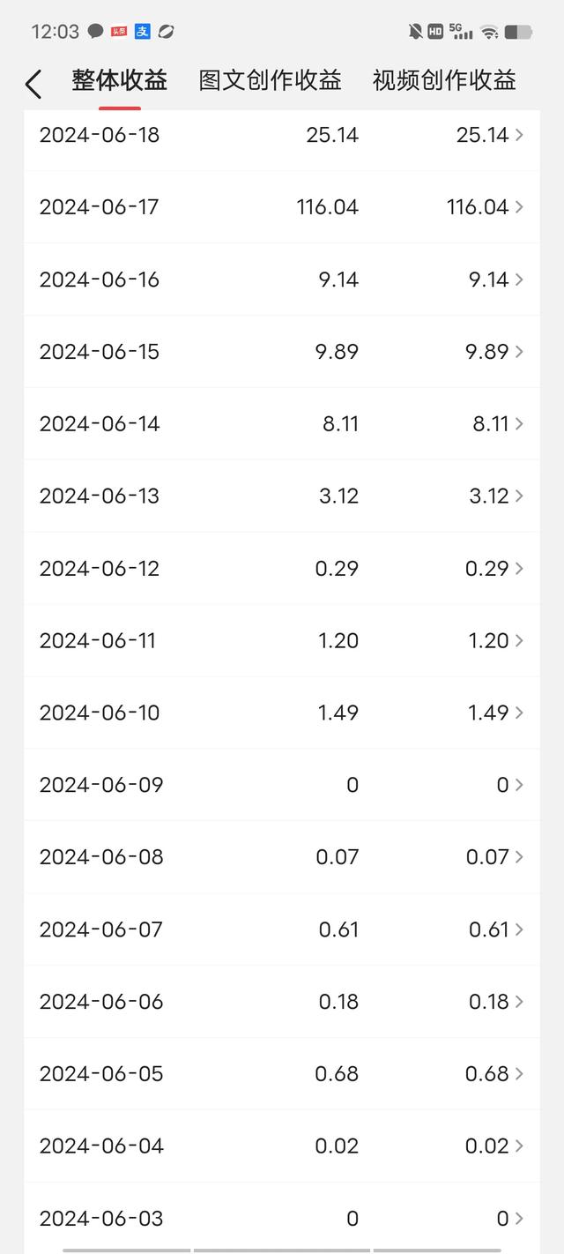Open details chevron for 2024-06-13
The image size is (564, 1254).
pyautogui.click(x=519, y=496)
